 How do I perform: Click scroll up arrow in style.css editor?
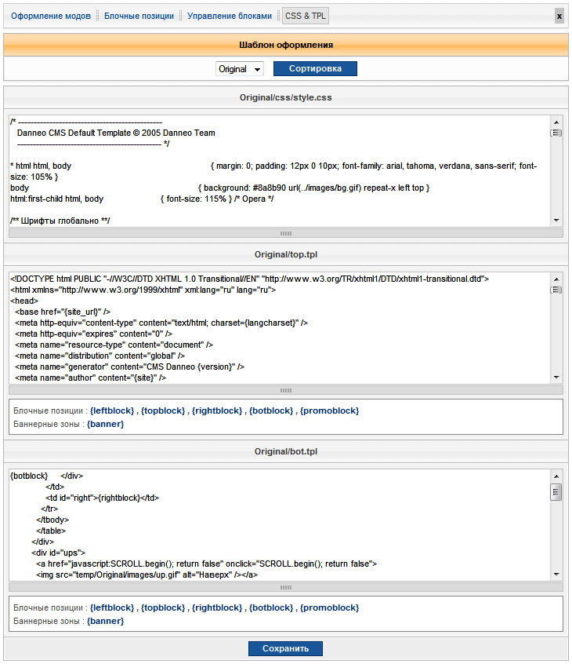coord(556,122)
